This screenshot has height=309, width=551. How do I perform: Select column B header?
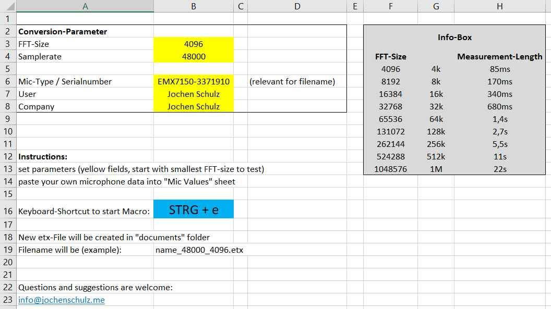point(194,6)
